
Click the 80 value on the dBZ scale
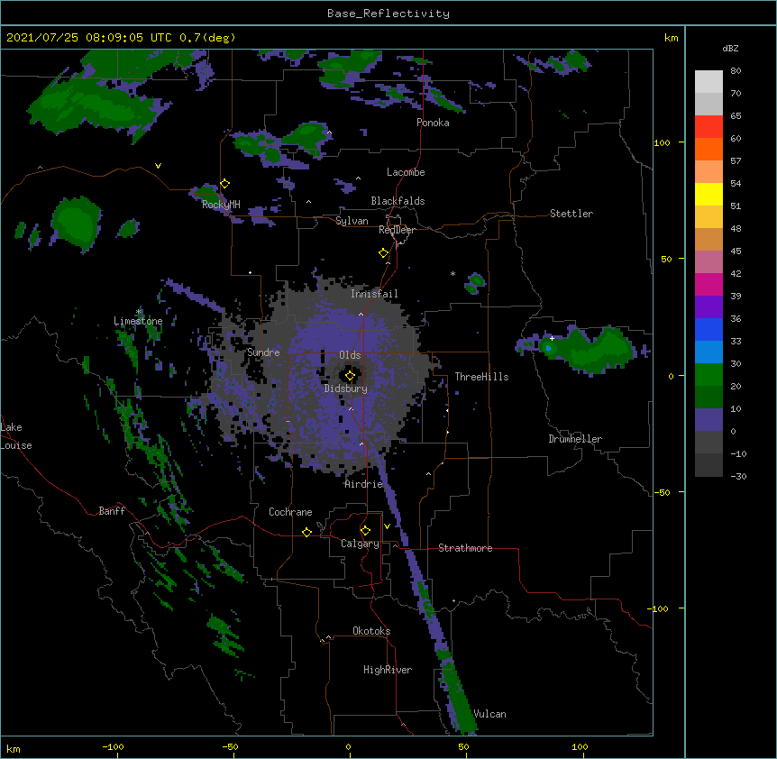pyautogui.click(x=736, y=71)
